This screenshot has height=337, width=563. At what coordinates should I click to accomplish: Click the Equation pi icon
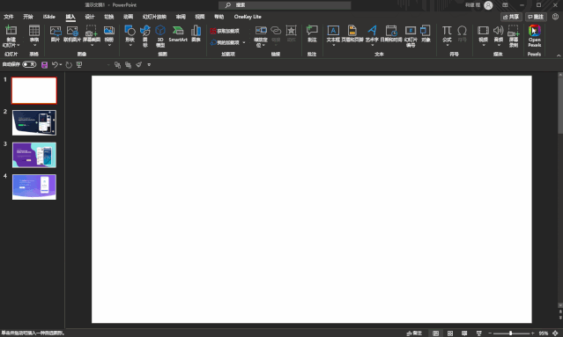[447, 31]
